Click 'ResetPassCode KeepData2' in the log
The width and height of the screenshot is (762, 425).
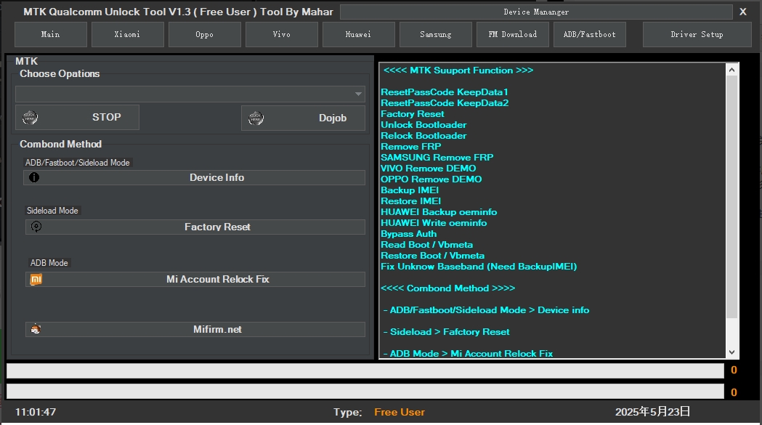(x=445, y=102)
